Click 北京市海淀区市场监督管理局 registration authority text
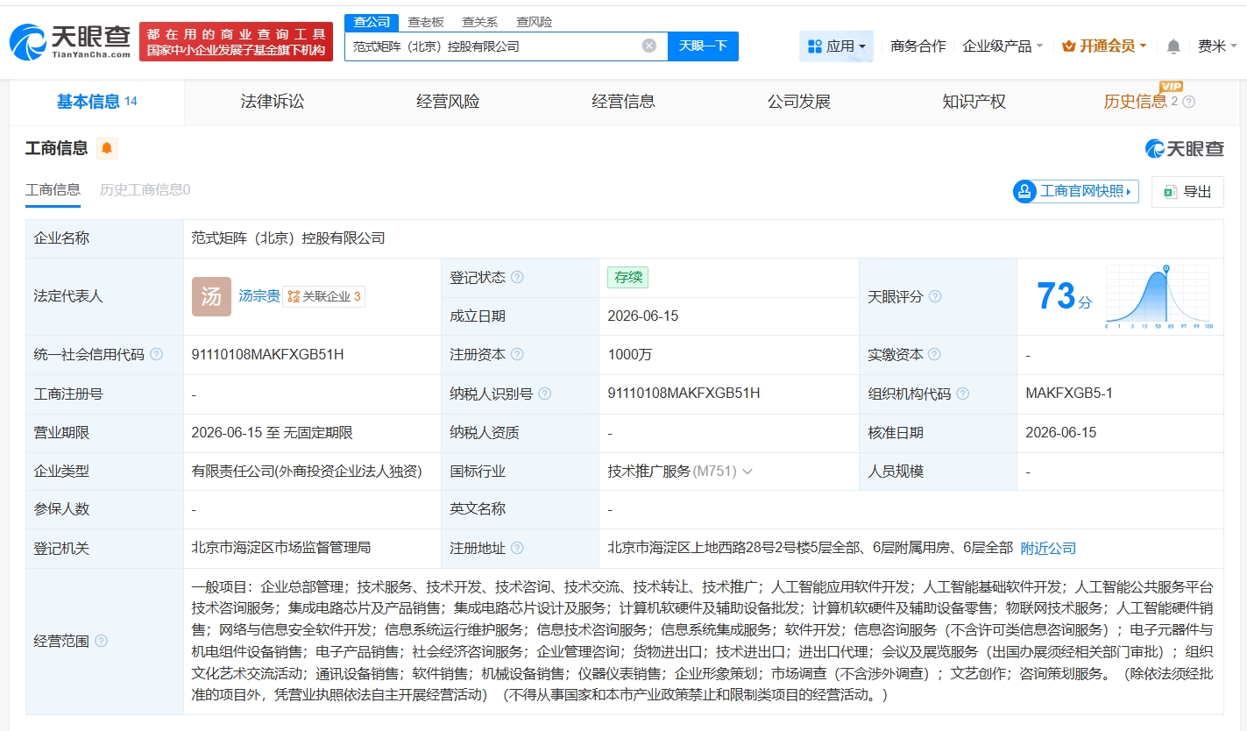 click(281, 547)
